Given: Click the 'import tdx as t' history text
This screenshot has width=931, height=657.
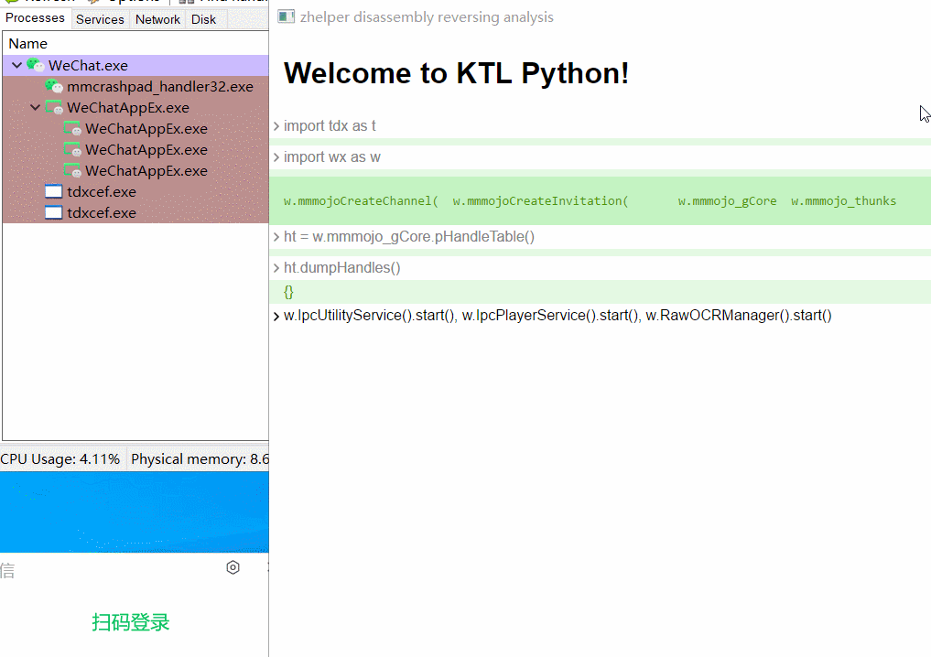Looking at the screenshot, I should (330, 126).
